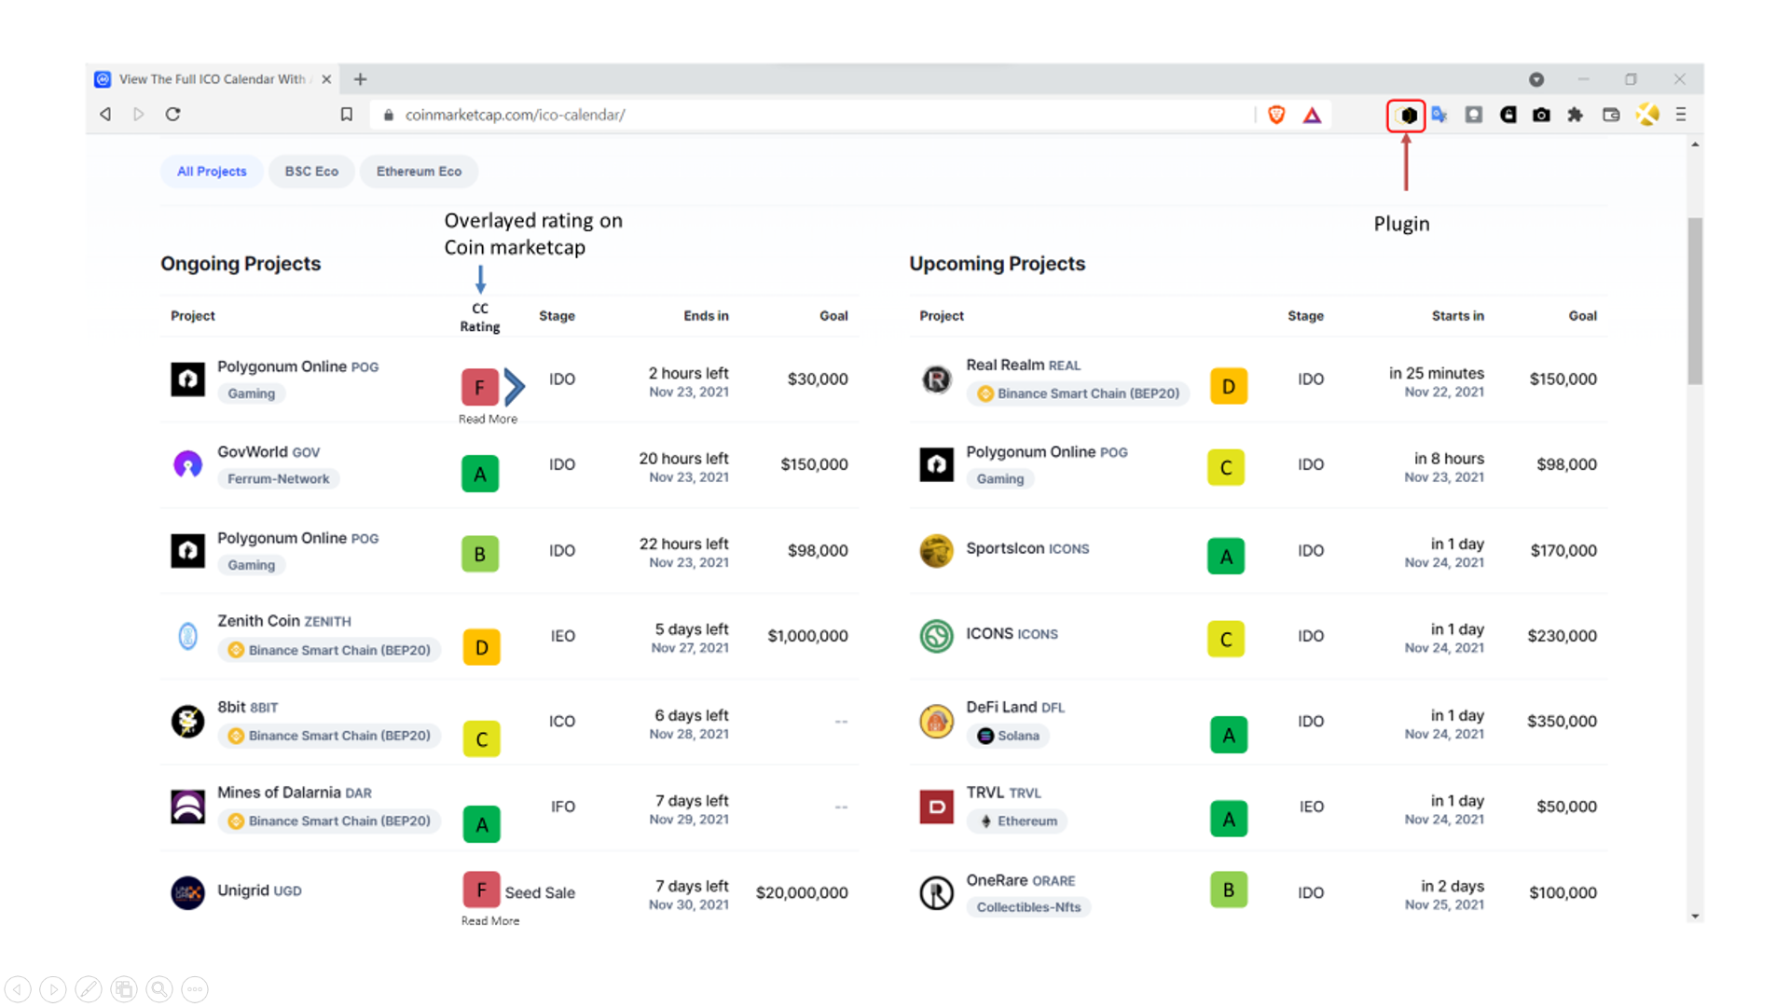Open a new browser tab
This screenshot has height=1007, width=1790.
(x=361, y=79)
